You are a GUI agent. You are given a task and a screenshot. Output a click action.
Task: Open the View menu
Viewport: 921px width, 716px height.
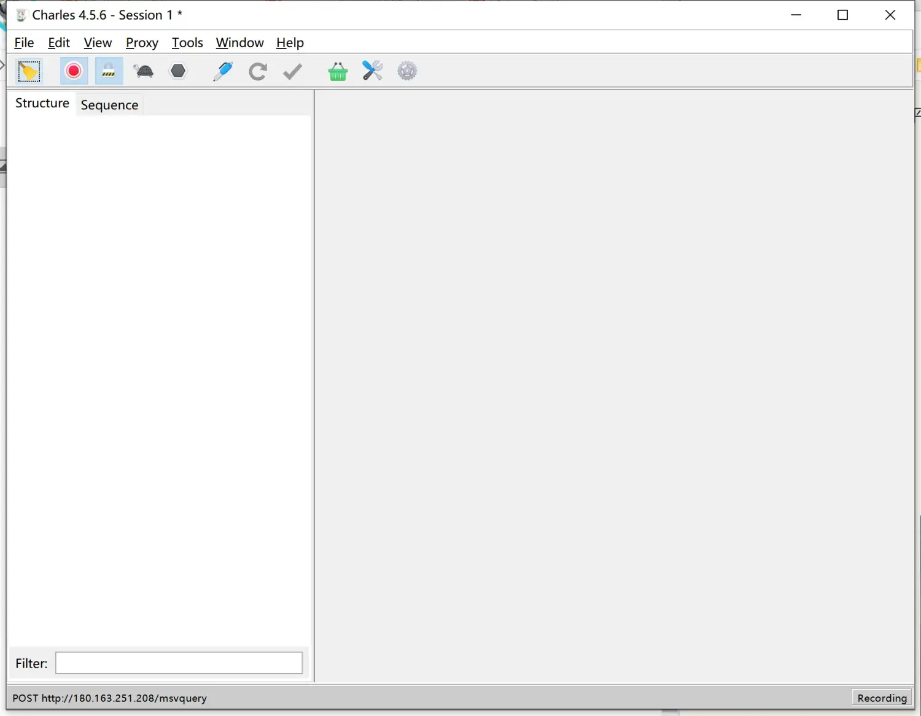click(x=98, y=42)
